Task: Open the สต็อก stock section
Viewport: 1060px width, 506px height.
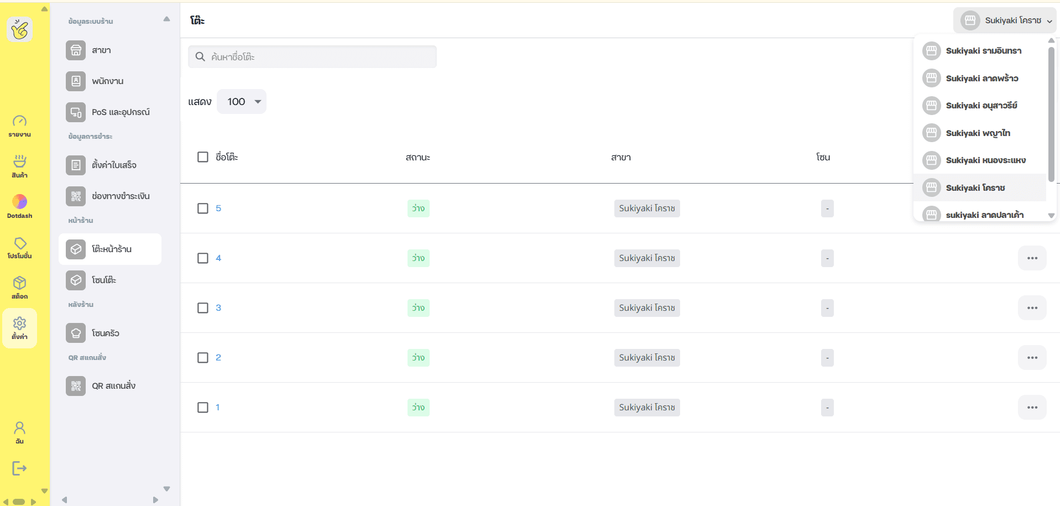Action: coord(19,288)
